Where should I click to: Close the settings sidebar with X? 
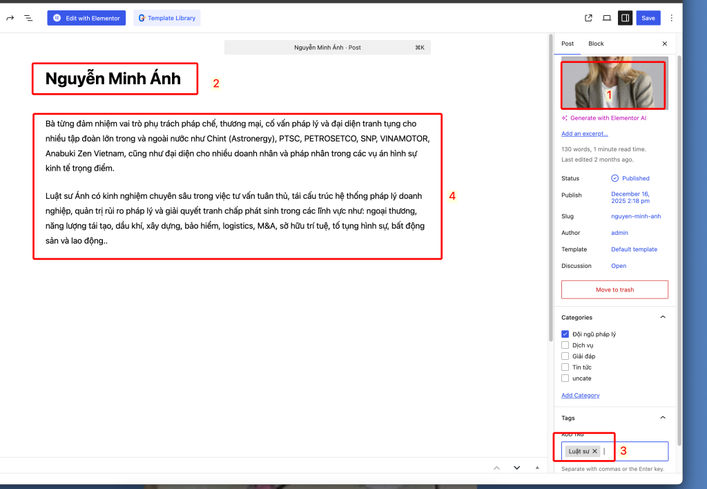pos(665,44)
